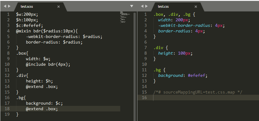Open the left pane tab list dropdown
Viewport: 259px width, 121px height.
click(131, 6)
